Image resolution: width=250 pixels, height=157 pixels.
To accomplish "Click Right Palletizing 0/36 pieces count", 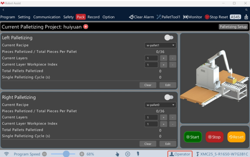I will [x=160, y=111].
